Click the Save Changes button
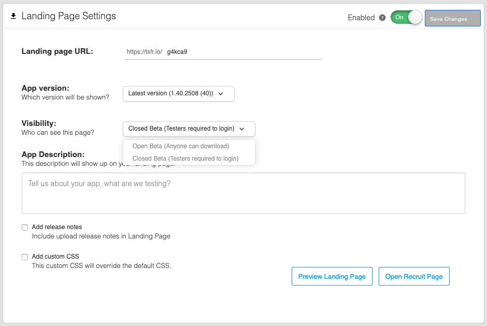Screen dimensions: 487x326 pyautogui.click(x=452, y=18)
